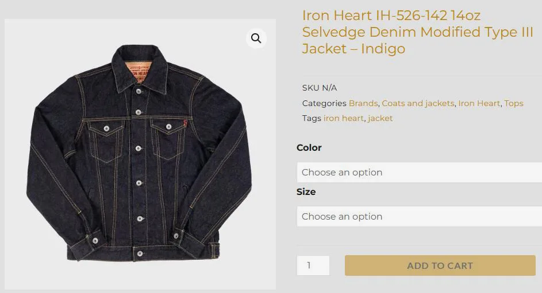This screenshot has width=542, height=293.
Task: Click the Color field label
Action: click(x=309, y=147)
